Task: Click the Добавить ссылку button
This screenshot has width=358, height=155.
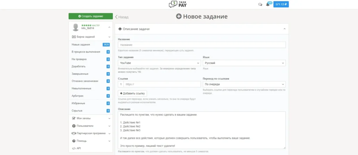Action: tap(133, 93)
